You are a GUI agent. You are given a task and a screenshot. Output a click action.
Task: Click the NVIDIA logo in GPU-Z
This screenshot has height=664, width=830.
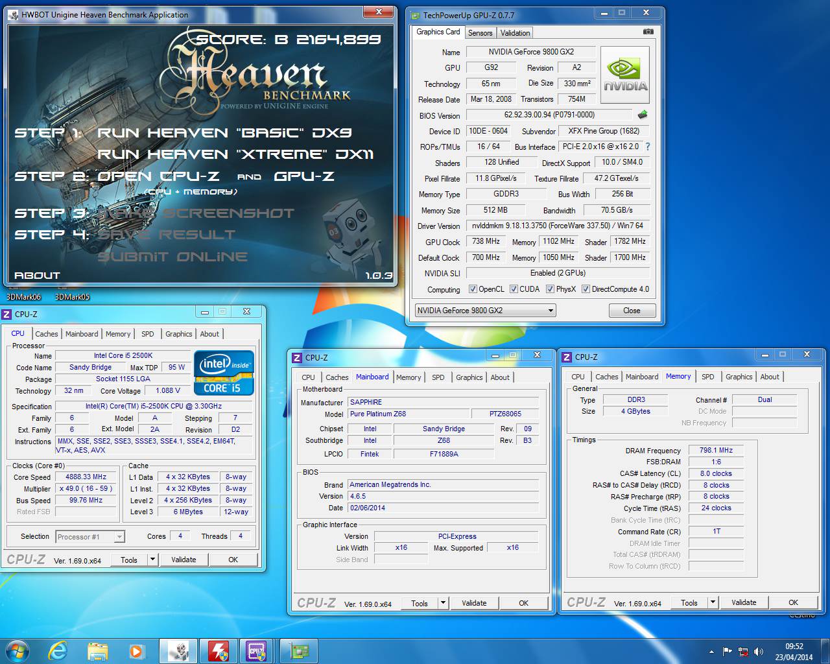(625, 75)
